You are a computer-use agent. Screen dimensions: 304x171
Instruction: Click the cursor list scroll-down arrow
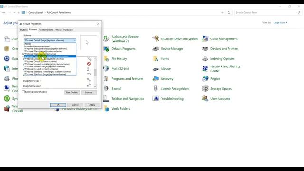[95, 86]
